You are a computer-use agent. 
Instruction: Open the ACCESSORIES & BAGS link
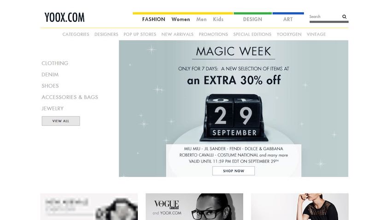[70, 97]
